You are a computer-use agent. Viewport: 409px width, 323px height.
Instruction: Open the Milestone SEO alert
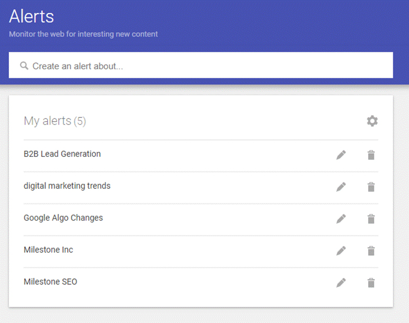coord(50,282)
